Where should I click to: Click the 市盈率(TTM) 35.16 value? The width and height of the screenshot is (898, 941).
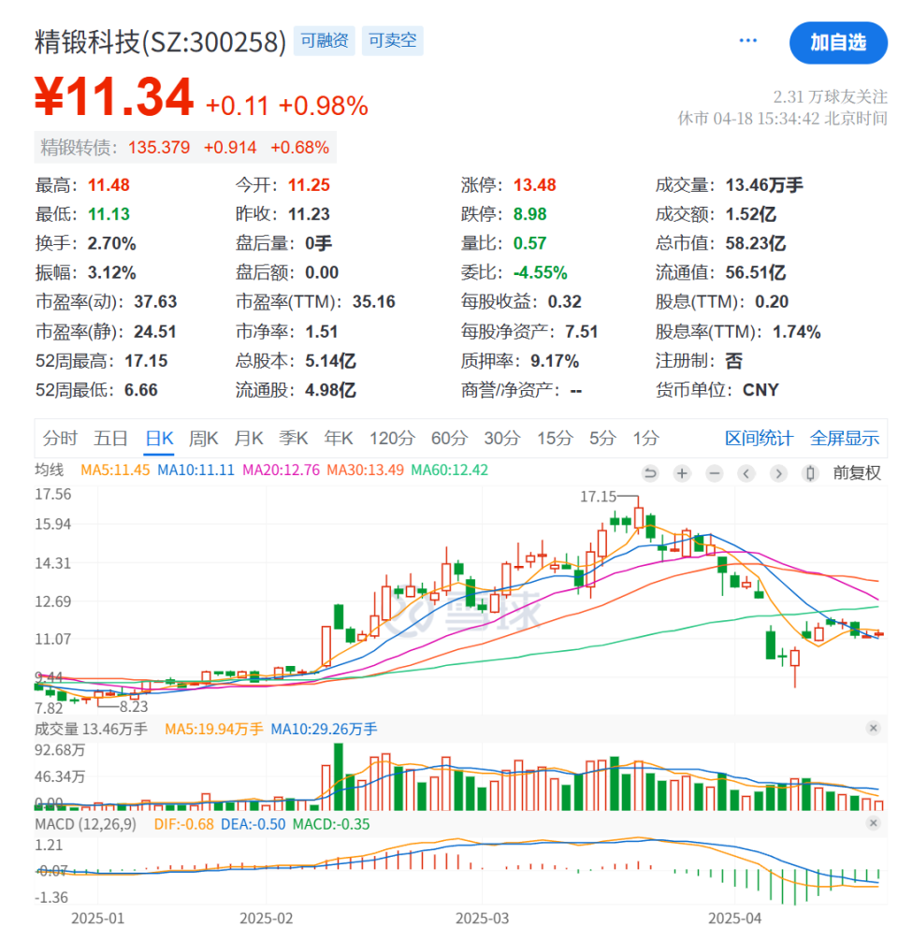[x=374, y=301]
